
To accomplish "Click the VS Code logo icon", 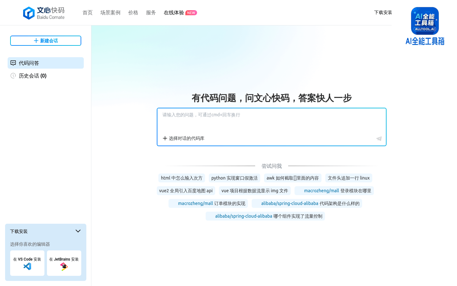I will point(27,266).
